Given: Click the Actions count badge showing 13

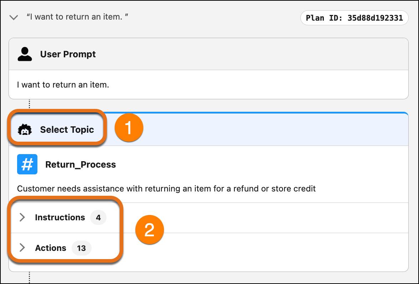Looking at the screenshot, I should (82, 248).
